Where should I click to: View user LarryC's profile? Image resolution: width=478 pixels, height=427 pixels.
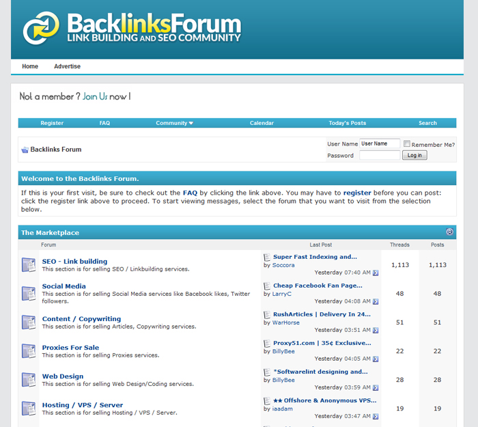[281, 294]
